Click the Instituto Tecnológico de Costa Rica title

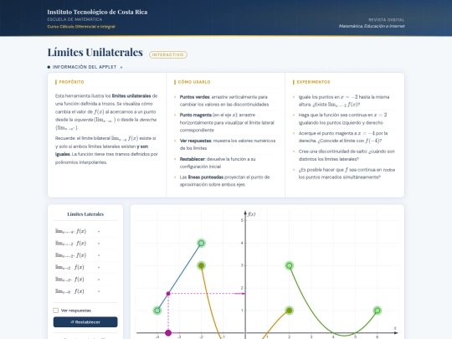pos(97,12)
